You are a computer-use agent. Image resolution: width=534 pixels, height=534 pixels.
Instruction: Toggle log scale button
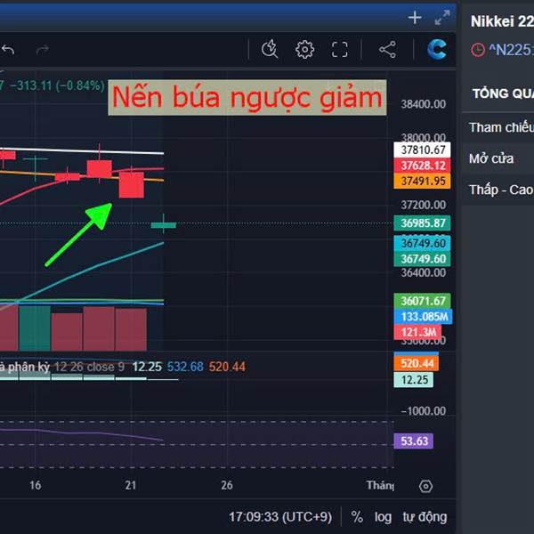383,517
